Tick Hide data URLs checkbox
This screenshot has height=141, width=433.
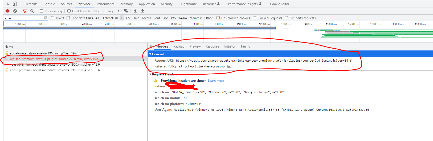tap(68, 18)
